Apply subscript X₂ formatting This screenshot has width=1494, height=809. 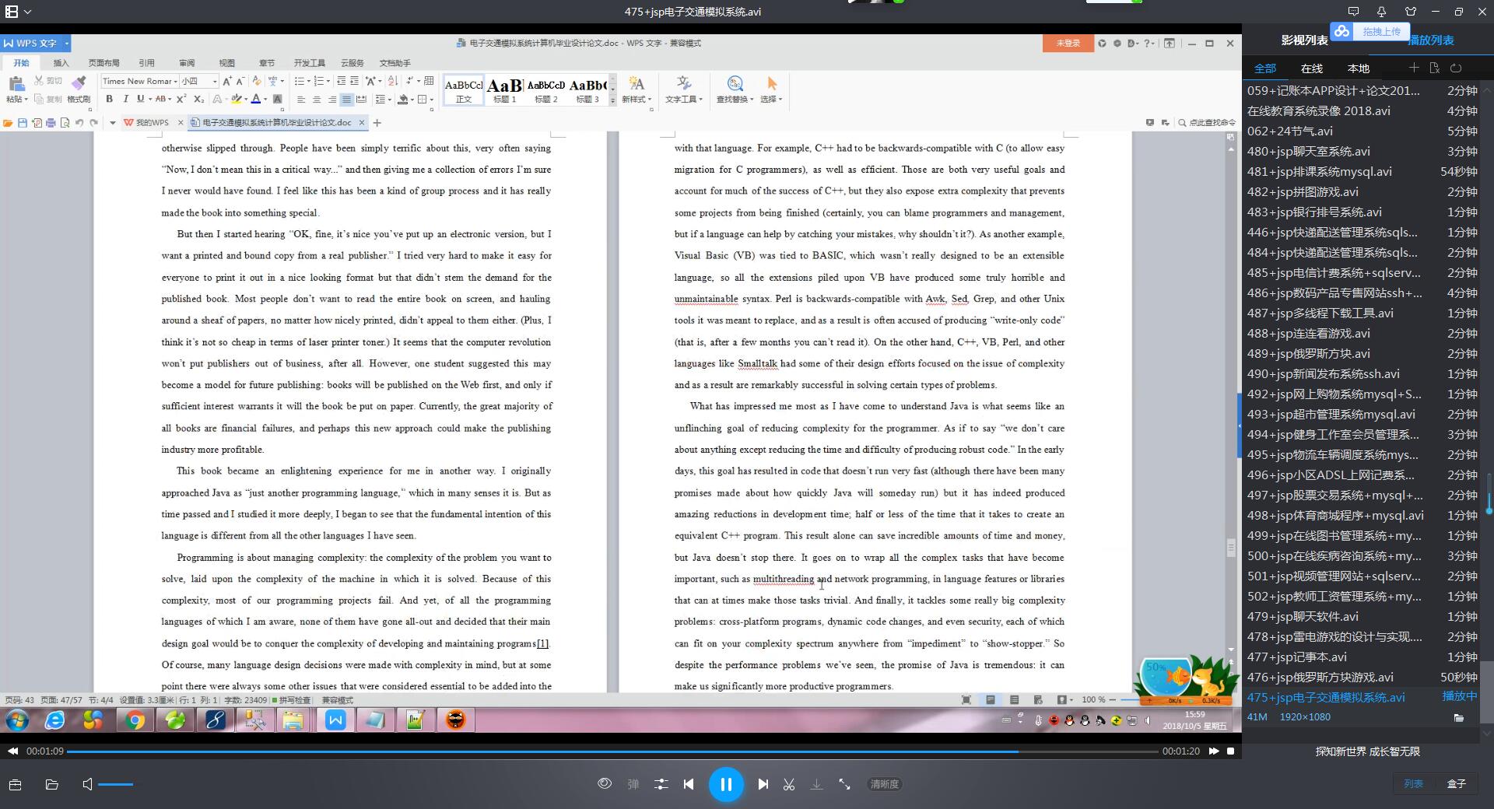198,99
